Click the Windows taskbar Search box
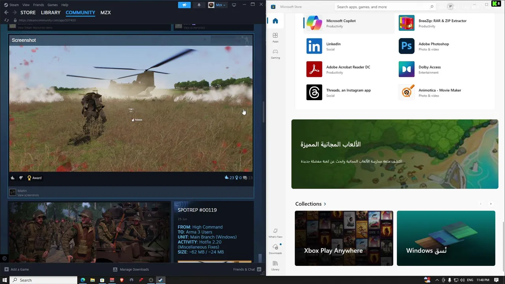 pos(44,280)
